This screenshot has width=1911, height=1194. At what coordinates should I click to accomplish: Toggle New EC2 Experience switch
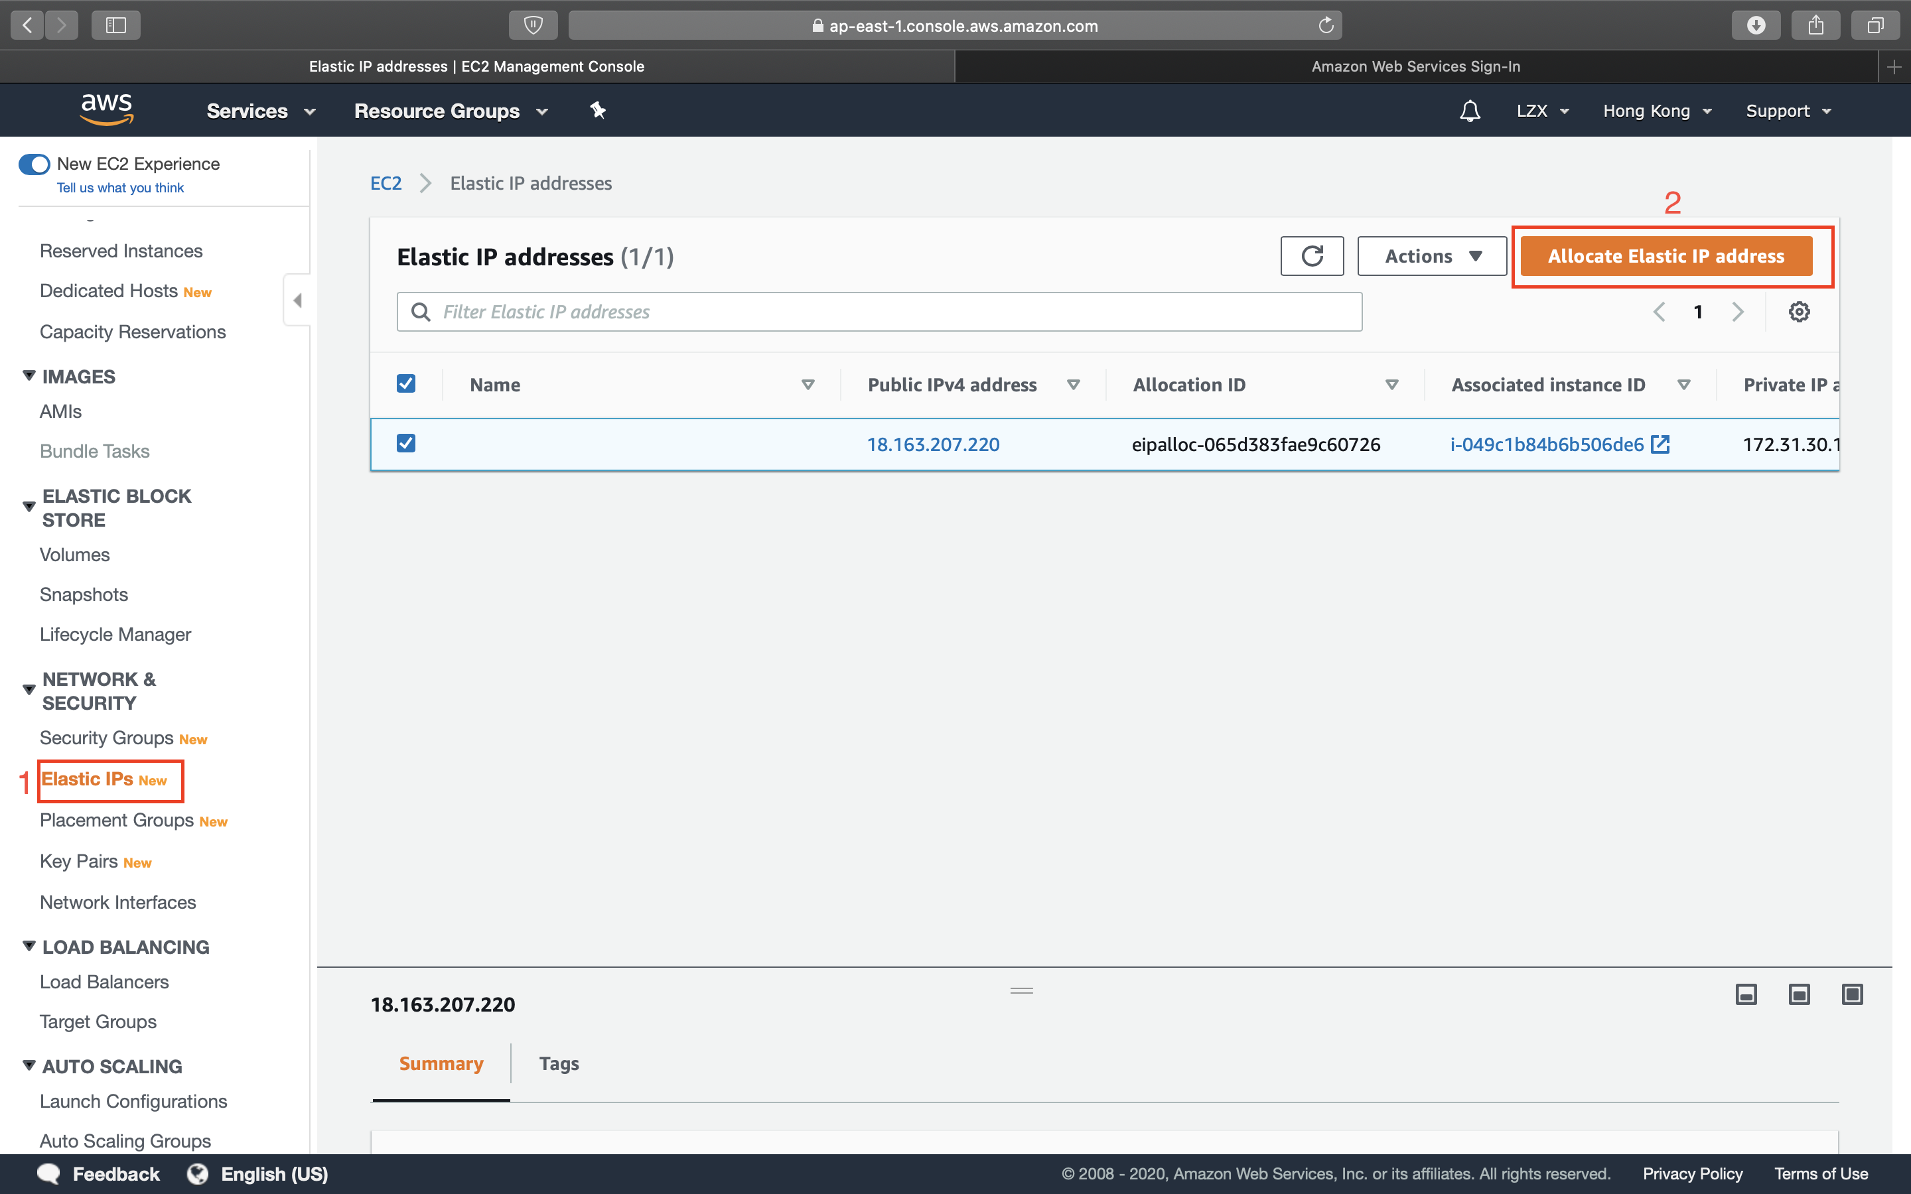click(x=34, y=165)
